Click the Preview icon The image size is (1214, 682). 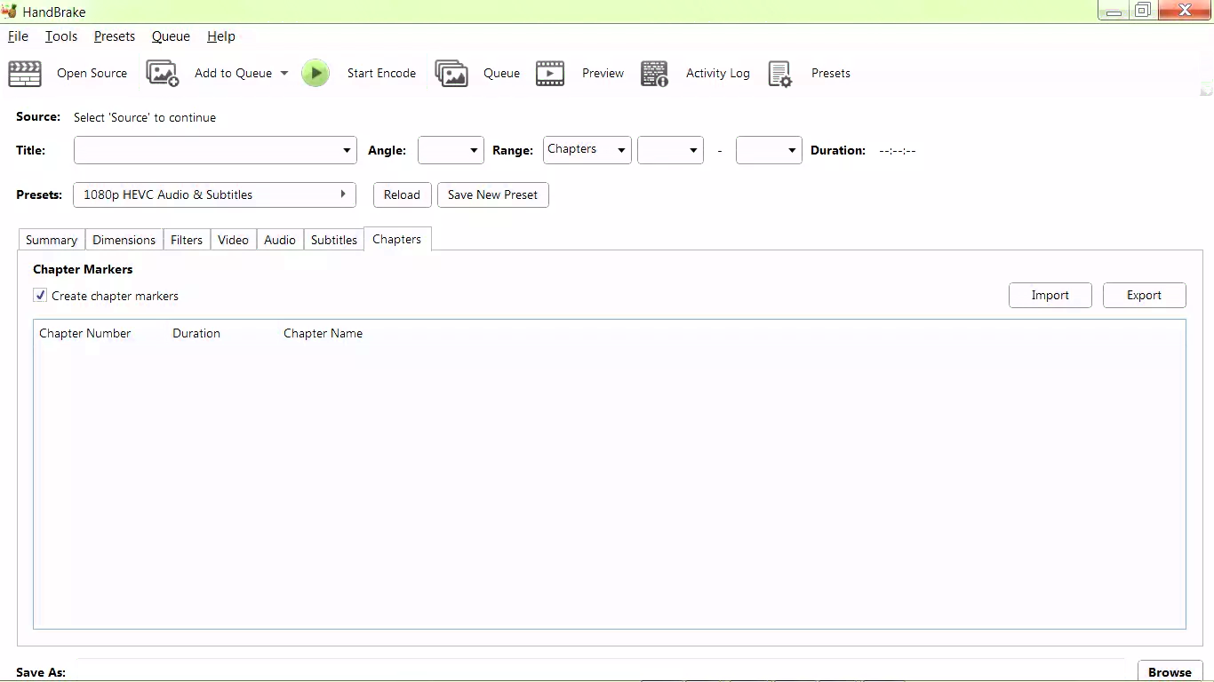click(550, 74)
